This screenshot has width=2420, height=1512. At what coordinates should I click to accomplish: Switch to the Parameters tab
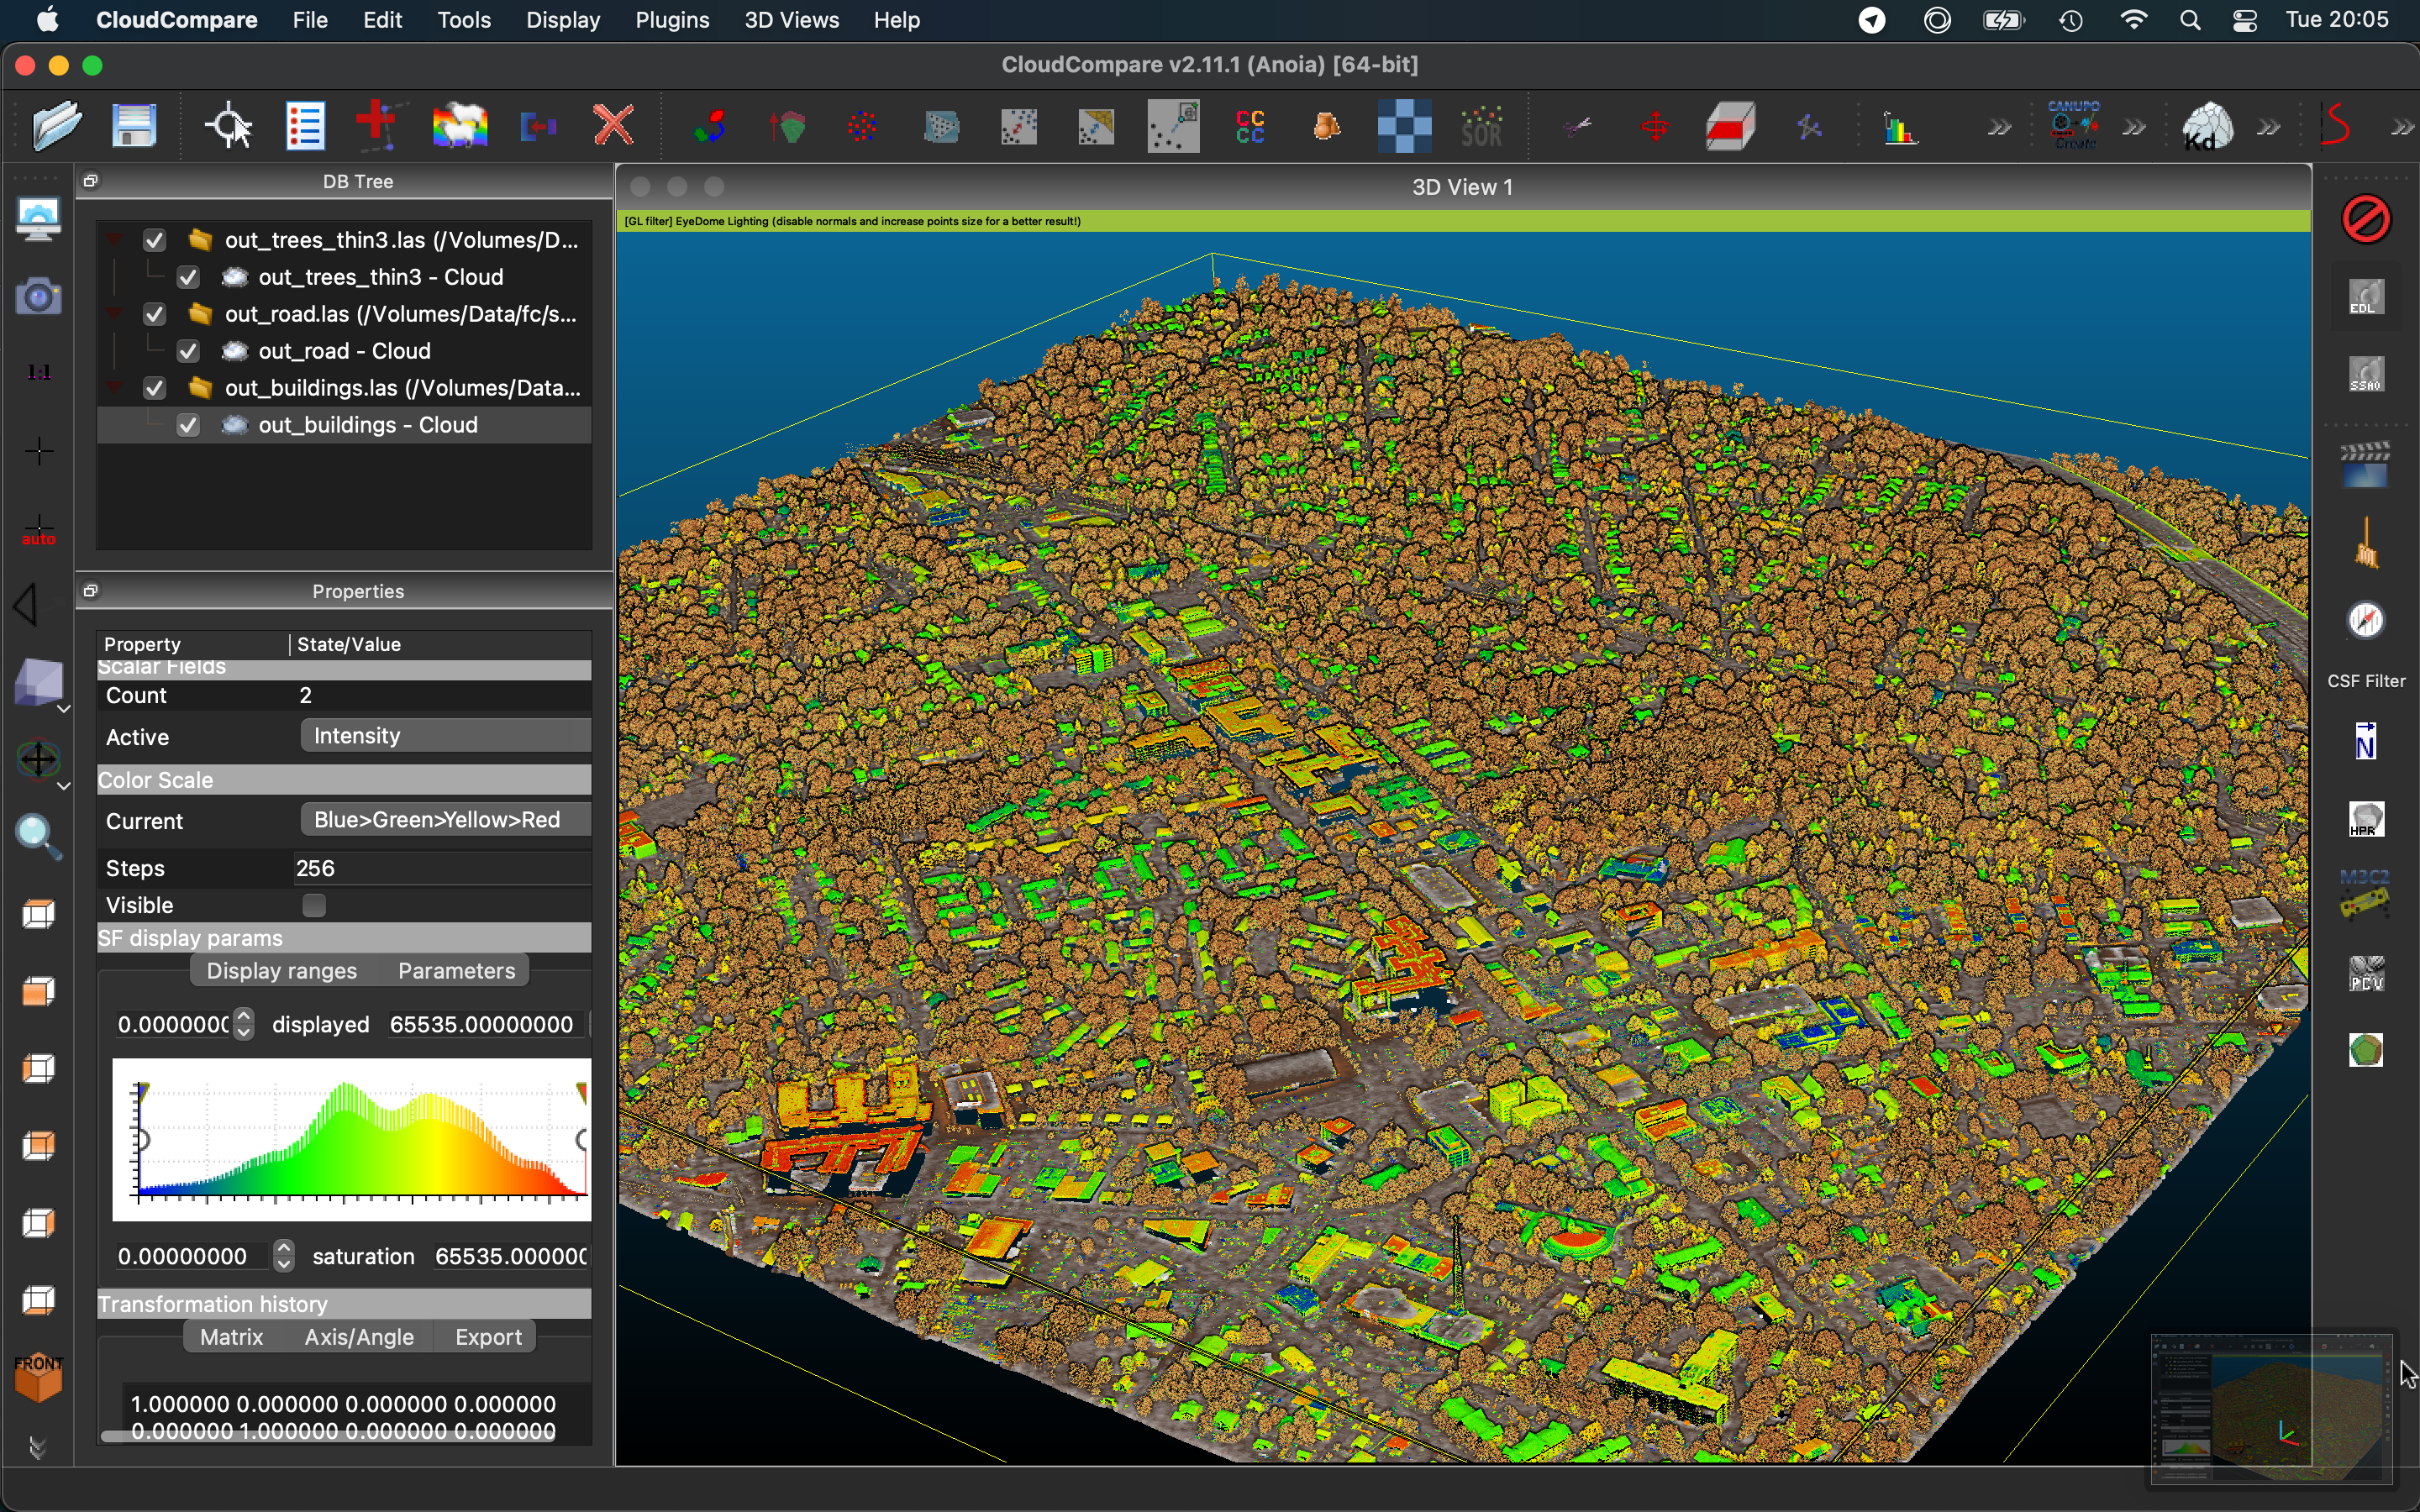[x=456, y=971]
